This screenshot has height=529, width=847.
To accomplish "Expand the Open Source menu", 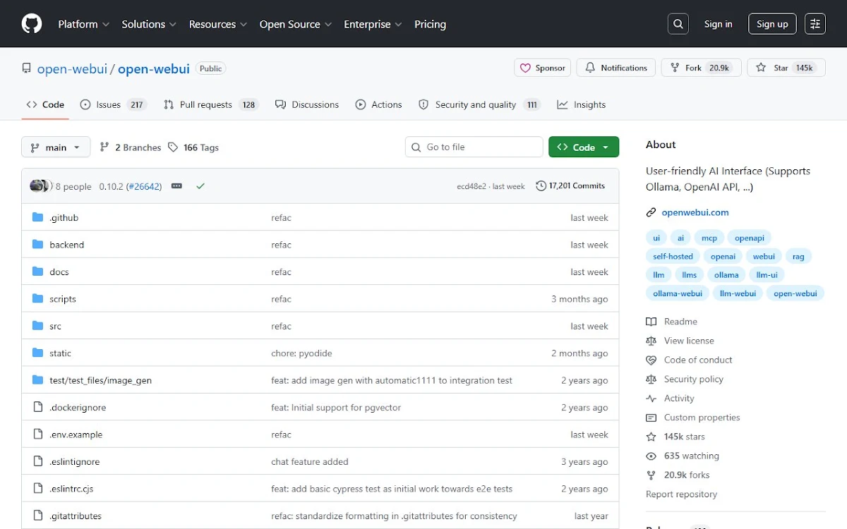I will pos(296,24).
